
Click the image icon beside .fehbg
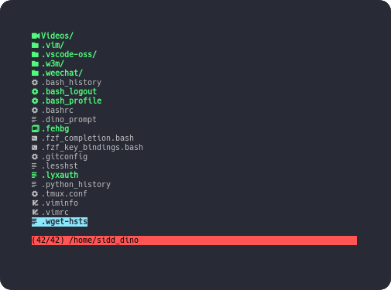[36, 128]
